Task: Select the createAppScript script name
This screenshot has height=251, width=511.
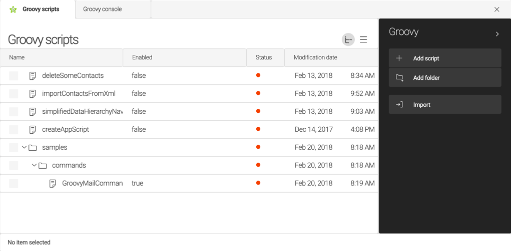Action: pos(66,129)
